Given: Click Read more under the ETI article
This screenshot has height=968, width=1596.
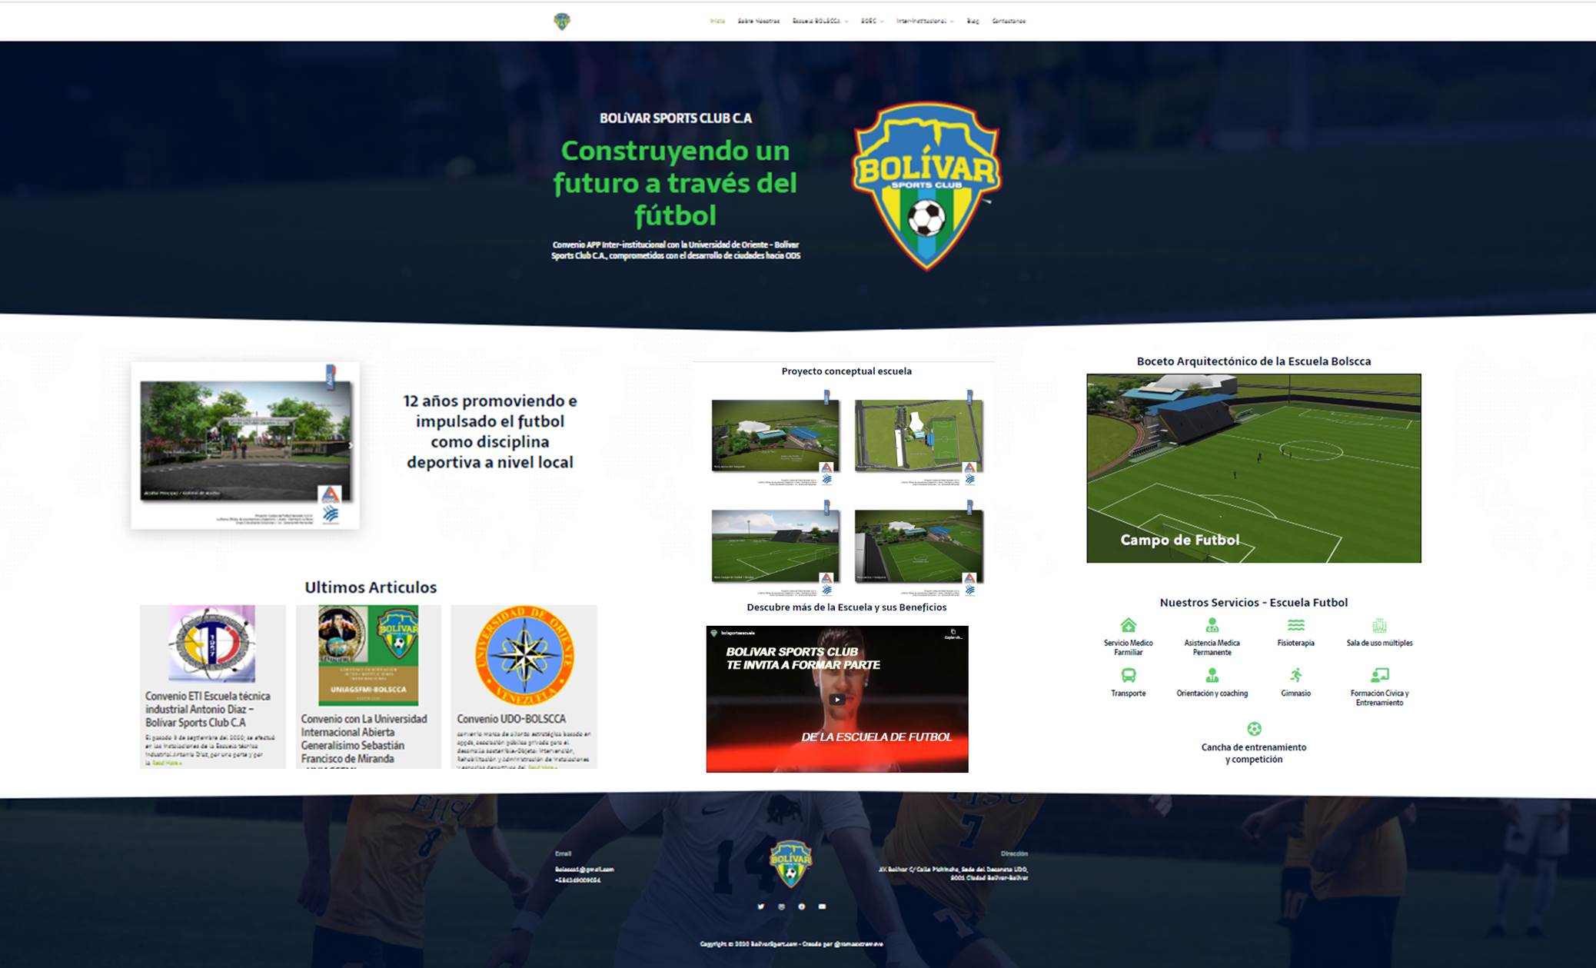Looking at the screenshot, I should pyautogui.click(x=167, y=763).
